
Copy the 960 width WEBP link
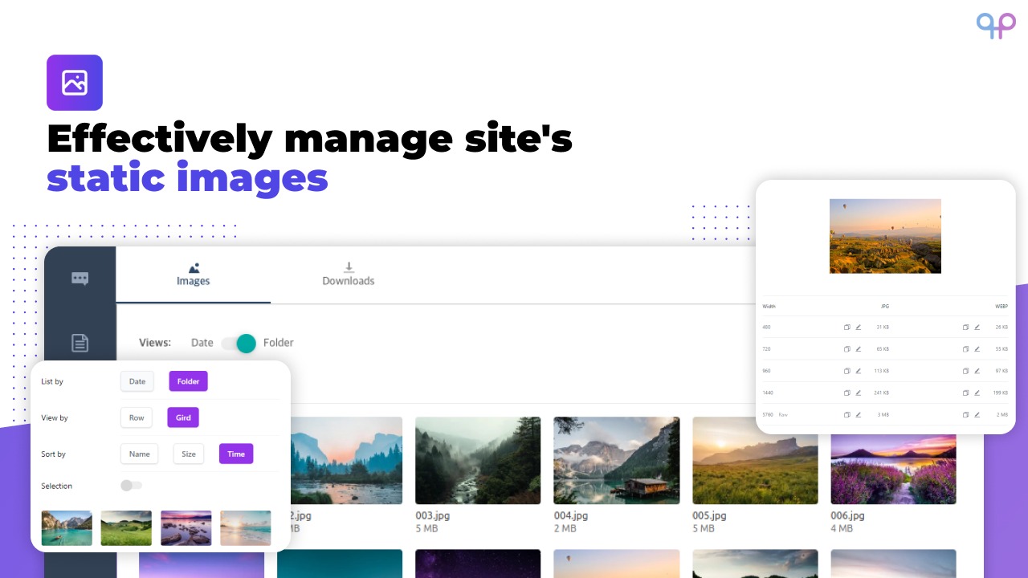965,371
